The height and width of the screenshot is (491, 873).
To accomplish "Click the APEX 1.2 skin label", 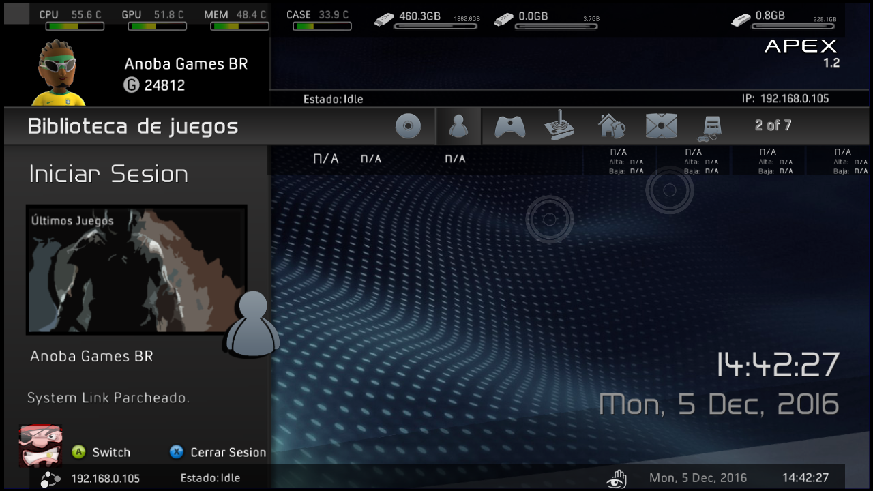I will coord(801,53).
